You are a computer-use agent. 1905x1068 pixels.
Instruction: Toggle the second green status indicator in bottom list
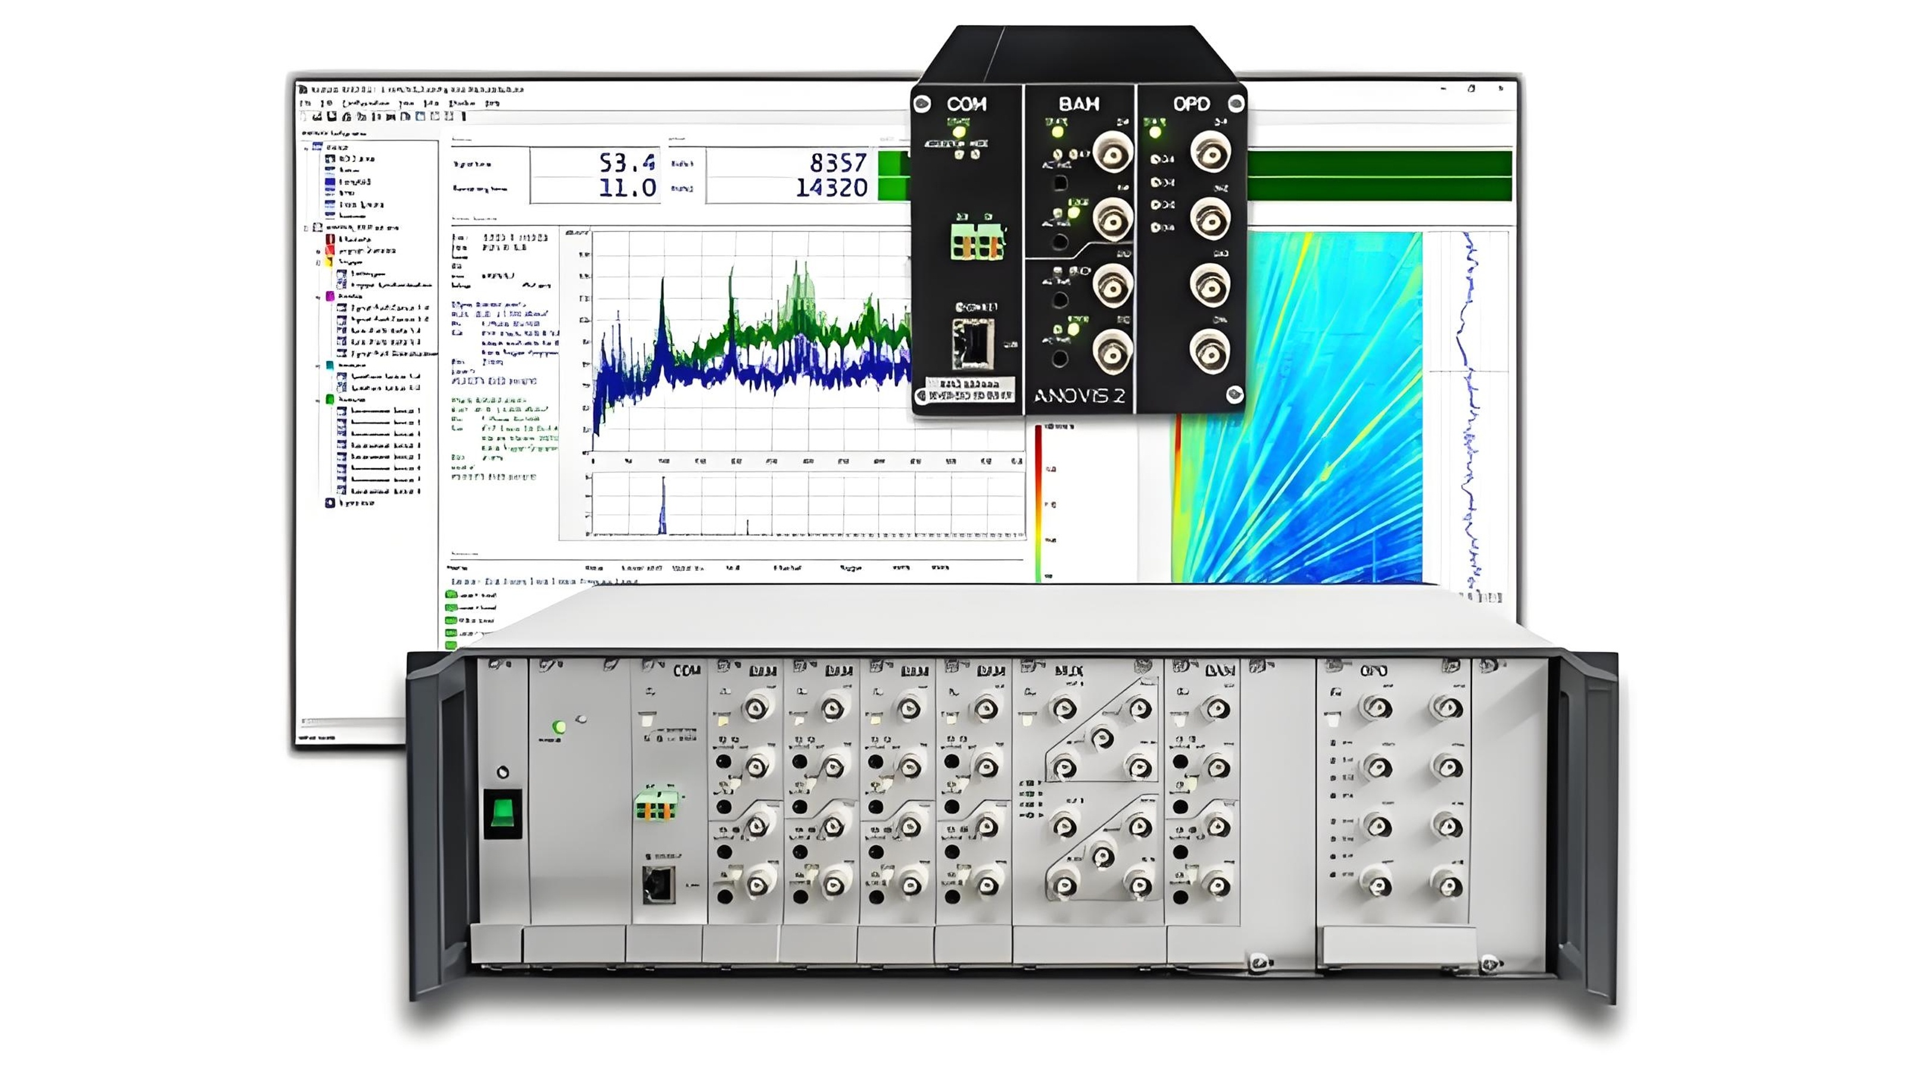451,607
